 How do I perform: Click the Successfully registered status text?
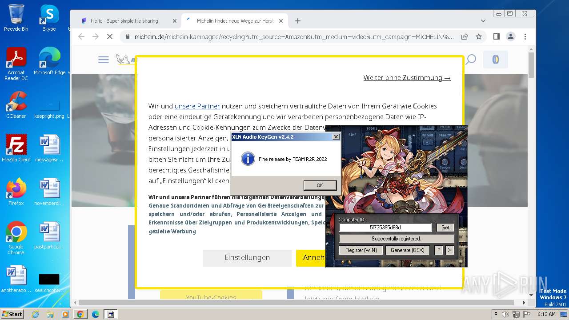[x=396, y=239]
